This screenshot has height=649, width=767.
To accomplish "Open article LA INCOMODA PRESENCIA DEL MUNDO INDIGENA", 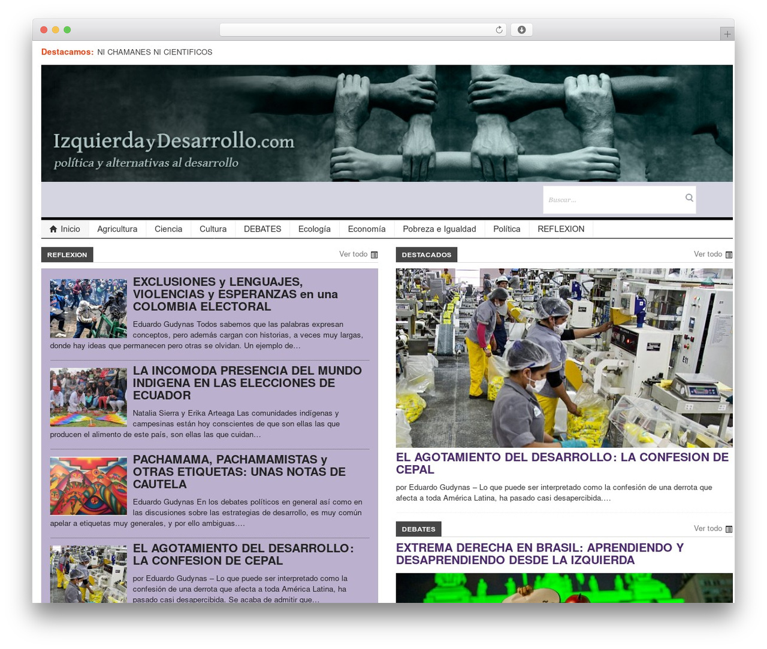I will (247, 383).
